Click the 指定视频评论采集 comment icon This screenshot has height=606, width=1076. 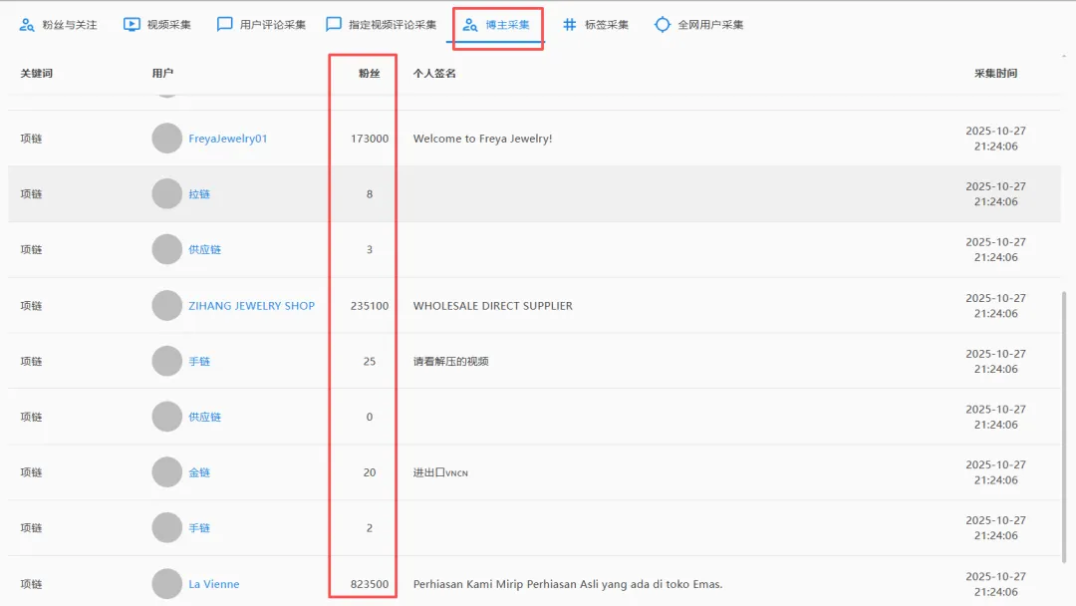coord(334,24)
